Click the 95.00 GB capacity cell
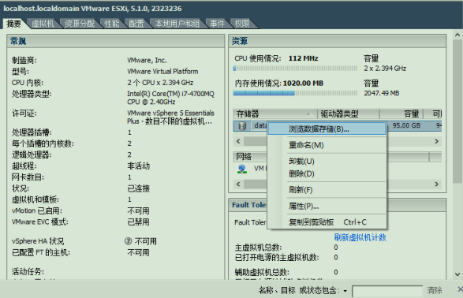 click(x=406, y=125)
